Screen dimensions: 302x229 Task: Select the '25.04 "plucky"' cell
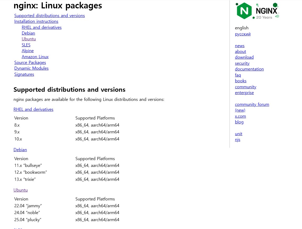pos(28,220)
